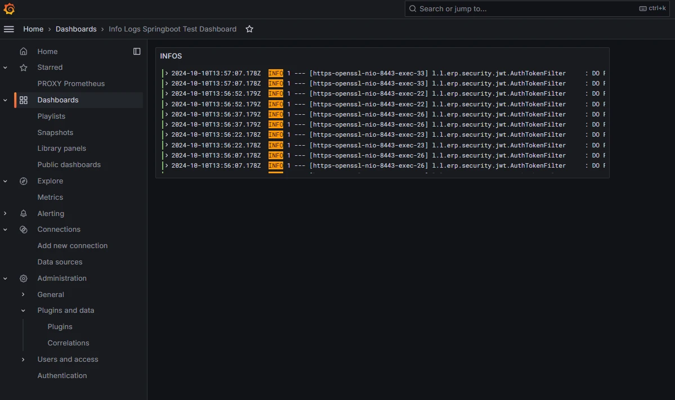Click the Connections icon in sidebar

pos(23,229)
